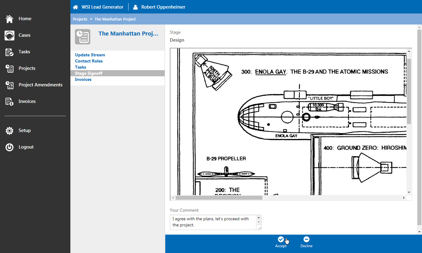Open the Invoices link in the project menu
The height and width of the screenshot is (253, 422).
click(x=83, y=79)
